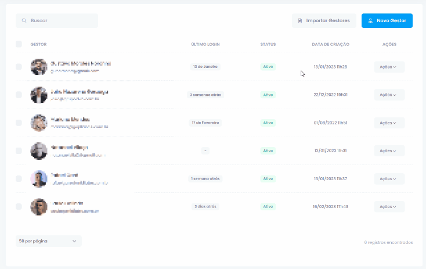
Task: Click the '17 de Fevereiro' login badge
Action: pos(205,123)
